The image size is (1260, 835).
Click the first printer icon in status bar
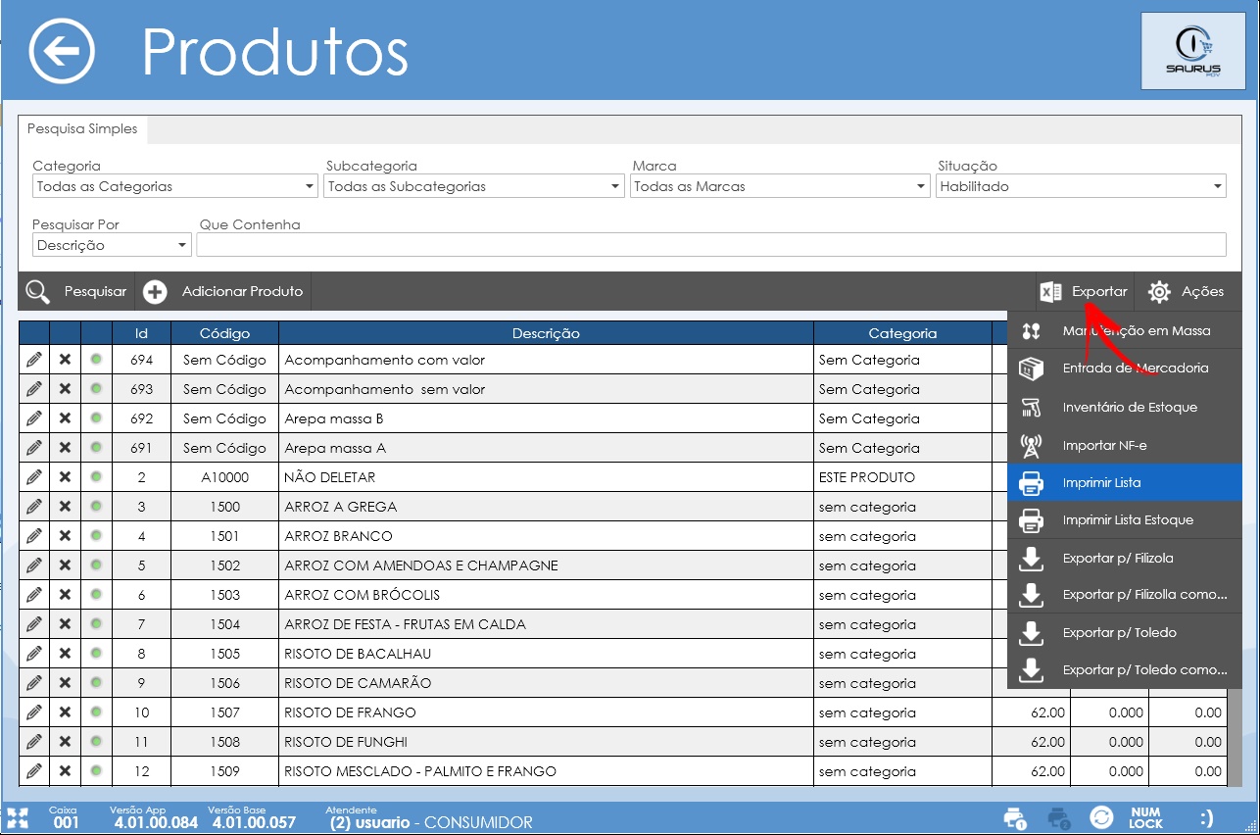click(1015, 818)
